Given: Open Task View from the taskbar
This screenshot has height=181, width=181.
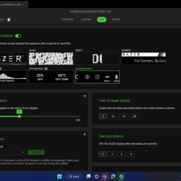Looking at the screenshot, I should 88,176.
